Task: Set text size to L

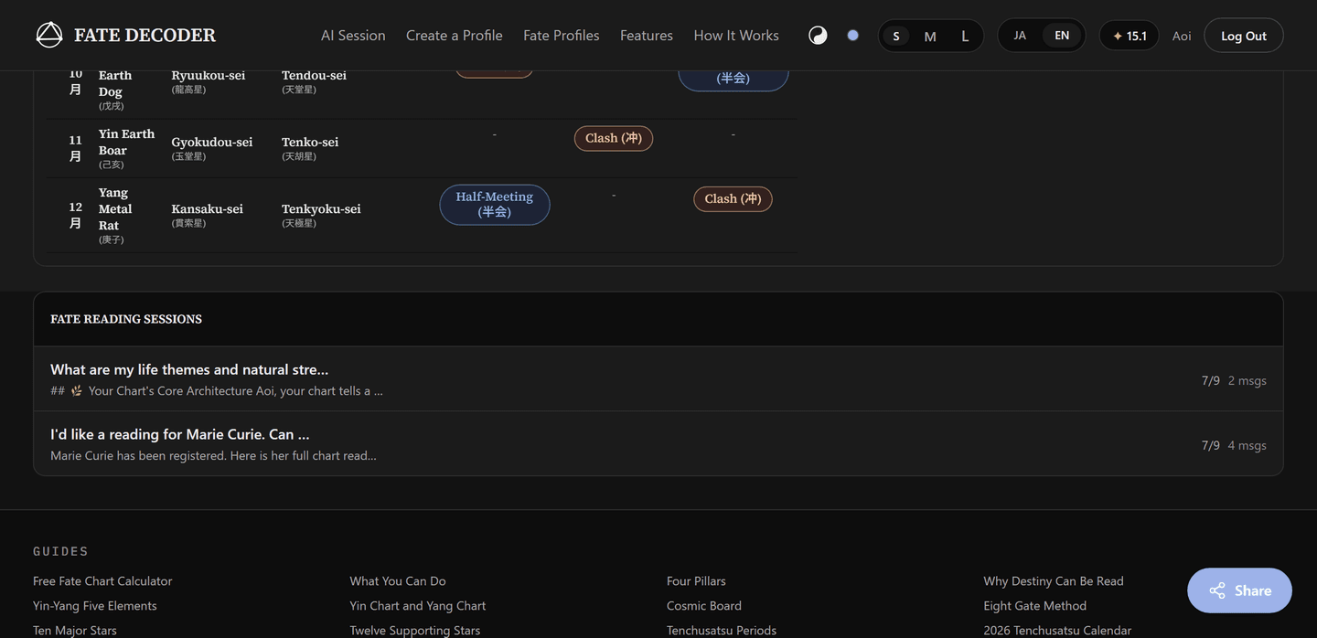Action: coord(965,36)
